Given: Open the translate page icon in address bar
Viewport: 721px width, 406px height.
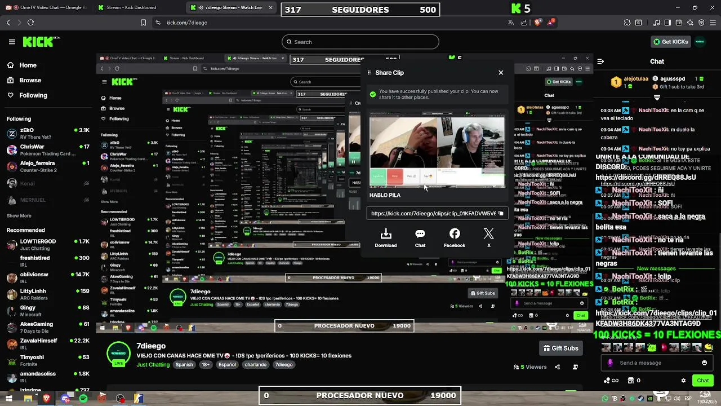Looking at the screenshot, I should pos(511,23).
